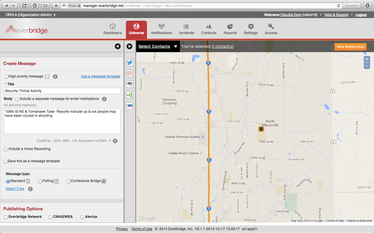Expand the ORG A organization switcher arrow
Screen dimensions: 374x233
point(55,15)
